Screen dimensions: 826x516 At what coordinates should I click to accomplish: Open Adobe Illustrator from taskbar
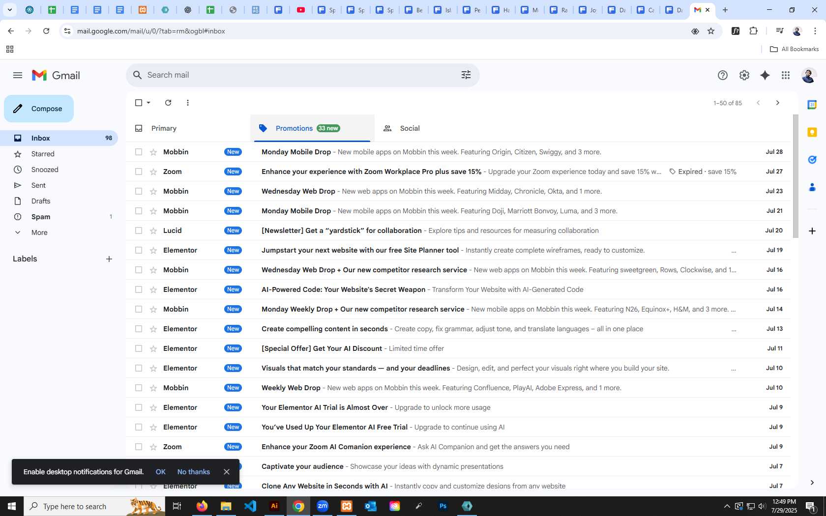click(x=274, y=506)
